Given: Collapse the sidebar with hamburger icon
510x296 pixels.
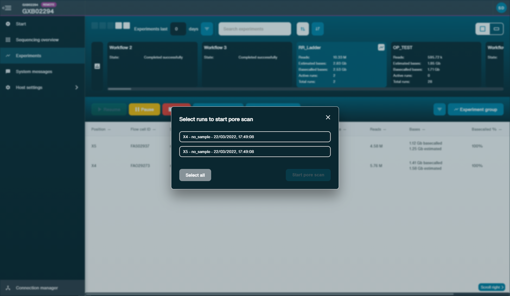Looking at the screenshot, I should click(7, 8).
